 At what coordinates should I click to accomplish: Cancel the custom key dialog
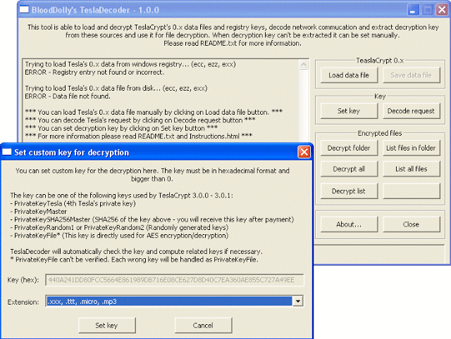[x=203, y=326]
